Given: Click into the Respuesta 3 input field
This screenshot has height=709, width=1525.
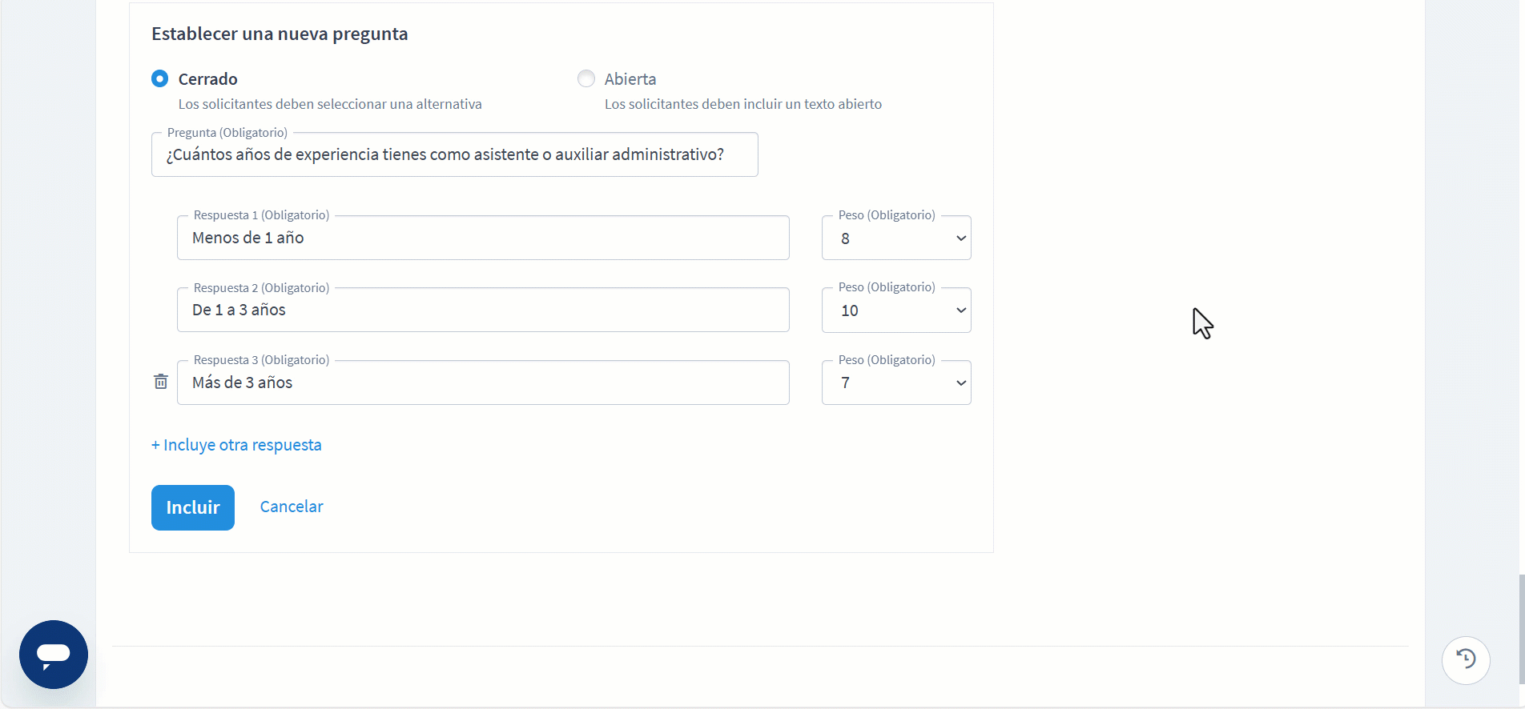Looking at the screenshot, I should pyautogui.click(x=483, y=383).
